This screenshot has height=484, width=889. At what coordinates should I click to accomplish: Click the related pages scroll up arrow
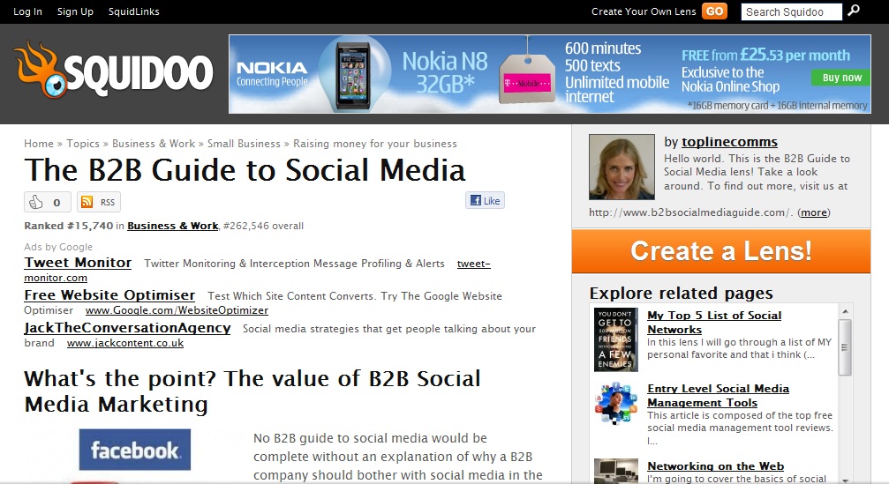[845, 311]
